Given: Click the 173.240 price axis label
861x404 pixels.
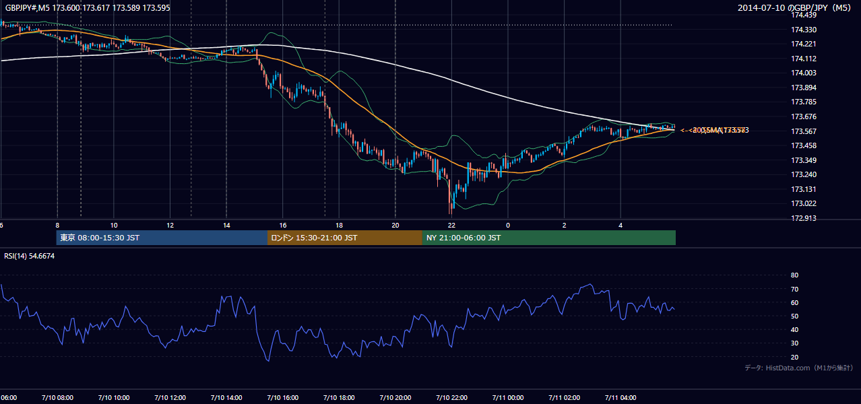Looking at the screenshot, I should 803,174.
